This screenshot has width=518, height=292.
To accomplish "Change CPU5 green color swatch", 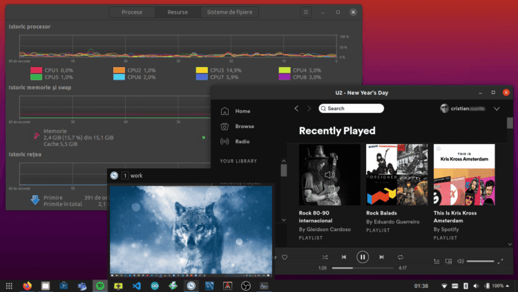I will coord(37,77).
